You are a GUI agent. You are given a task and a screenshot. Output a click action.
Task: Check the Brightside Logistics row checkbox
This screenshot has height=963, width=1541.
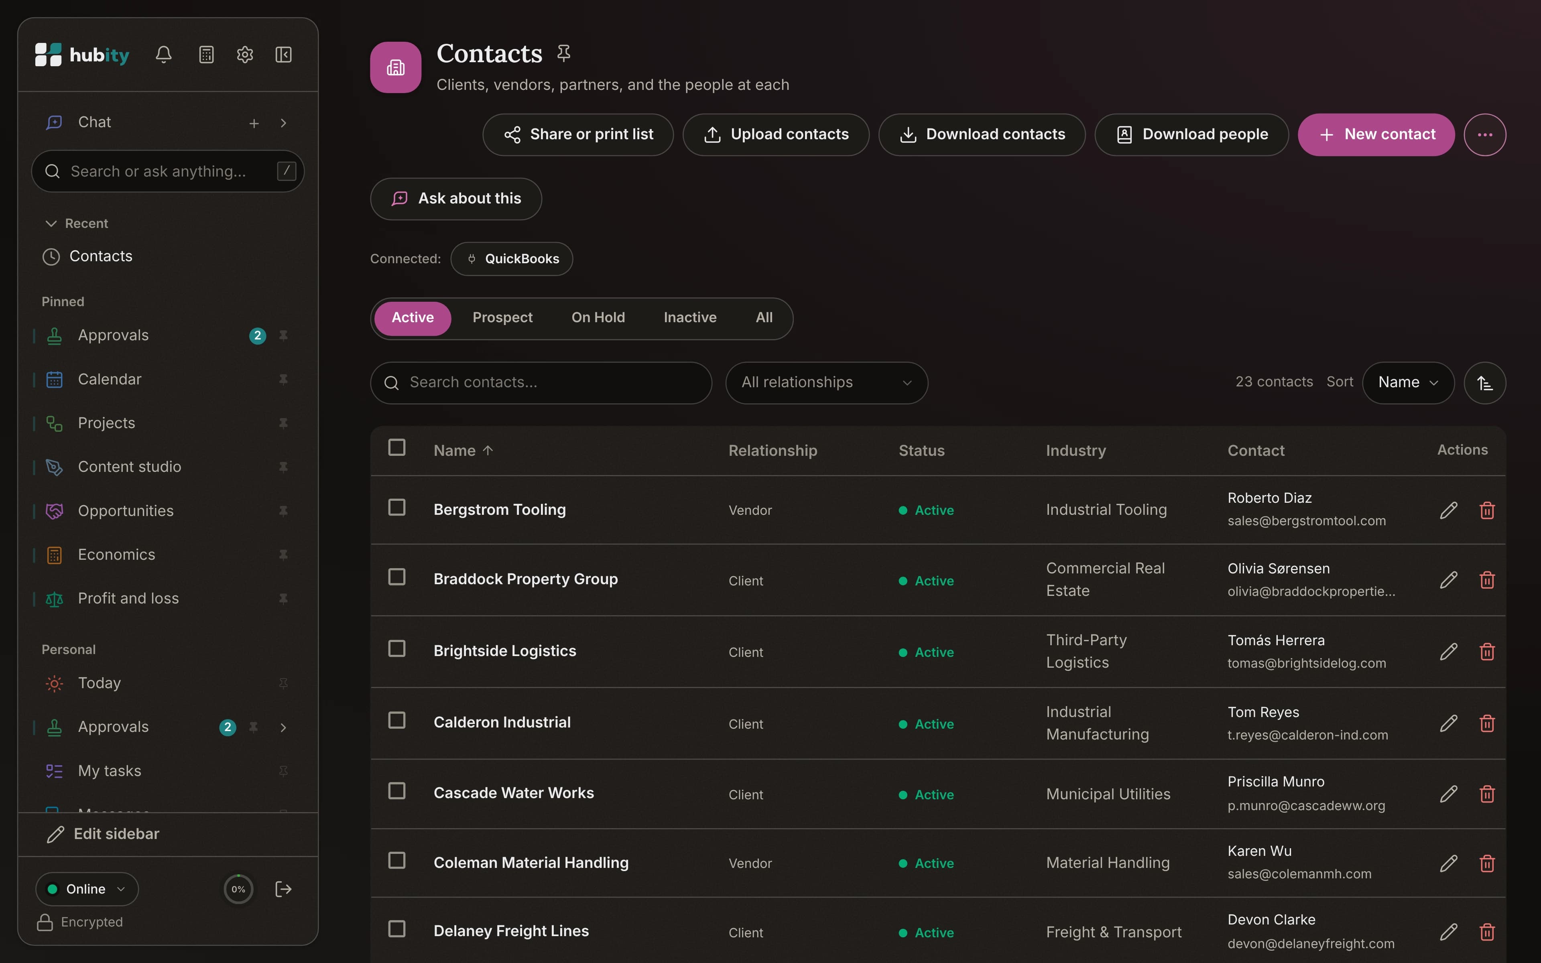397,649
